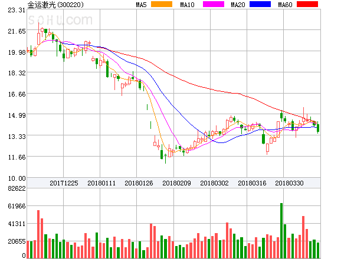Click the MA10 legend label

[x=187, y=5]
